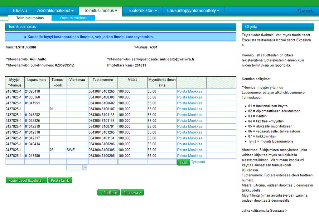Click the Y-tunnus value A361
The width and height of the screenshot is (319, 216).
tap(153, 47)
